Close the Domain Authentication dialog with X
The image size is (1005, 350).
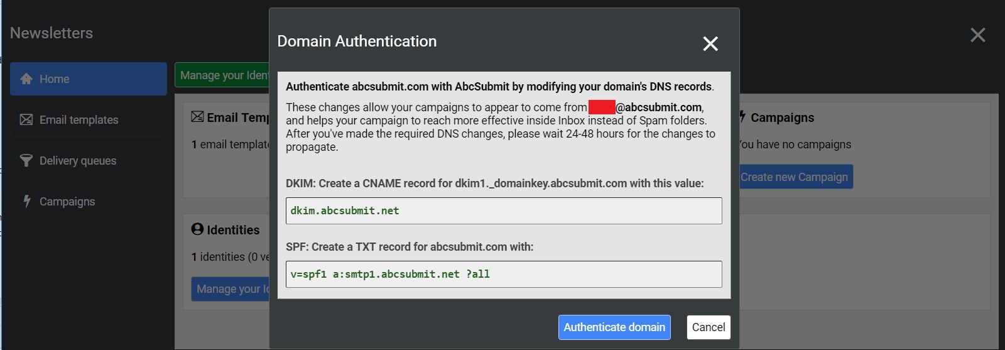tap(710, 44)
